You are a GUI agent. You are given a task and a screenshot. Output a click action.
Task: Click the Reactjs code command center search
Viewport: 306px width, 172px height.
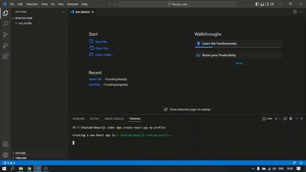tap(177, 4)
